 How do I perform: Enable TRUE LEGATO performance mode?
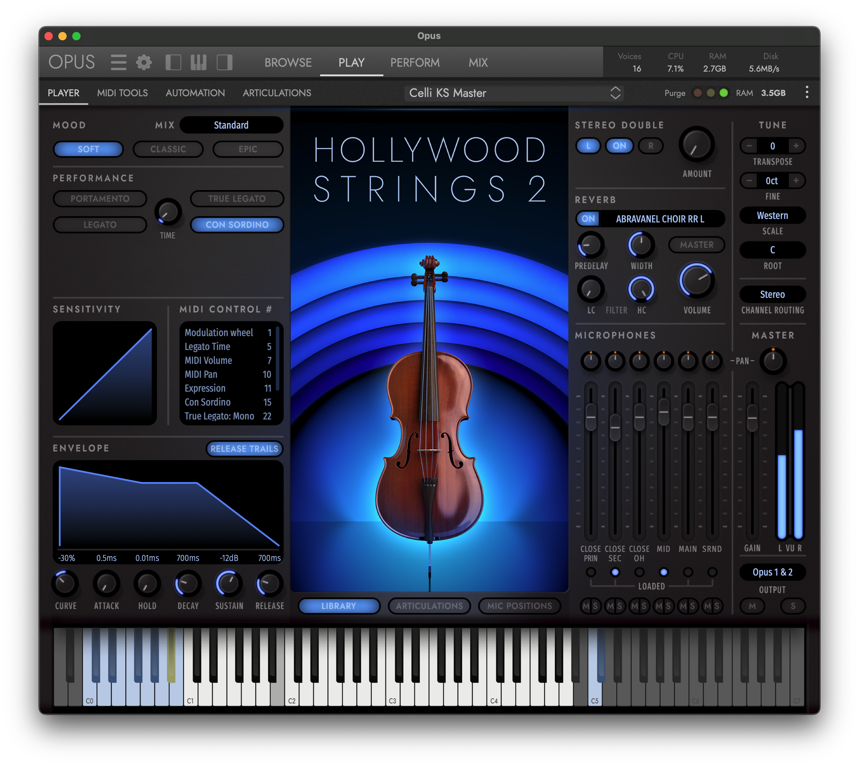click(237, 199)
